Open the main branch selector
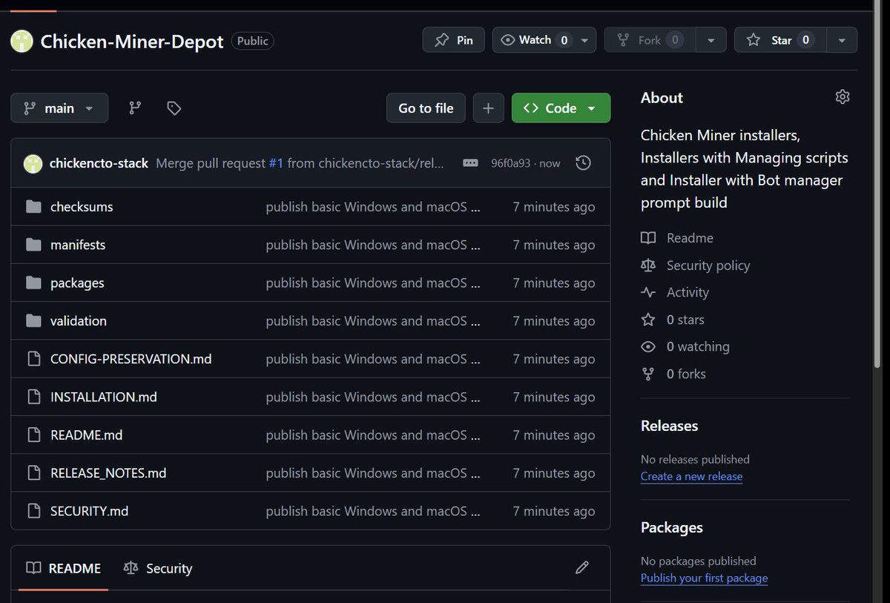890x603 pixels. click(x=59, y=108)
